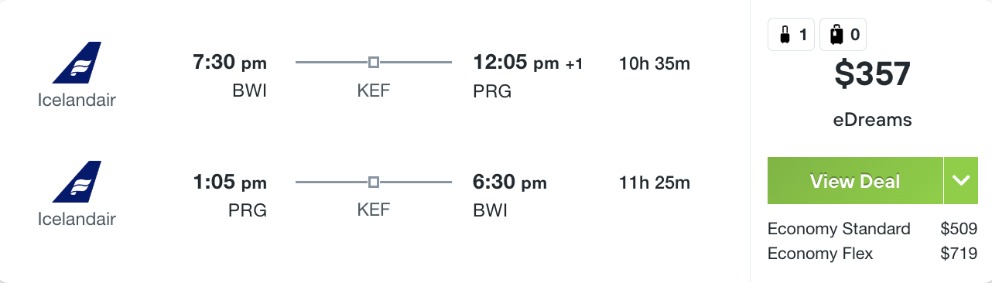
Task: Click the return Icelandair logo icon
Action: point(77,182)
